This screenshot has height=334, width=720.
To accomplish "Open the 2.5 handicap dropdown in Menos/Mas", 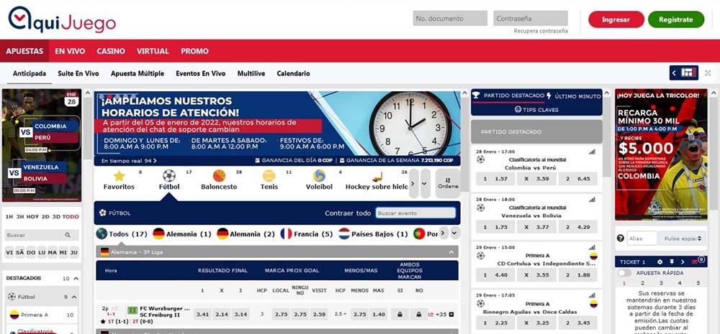I will (341, 315).
